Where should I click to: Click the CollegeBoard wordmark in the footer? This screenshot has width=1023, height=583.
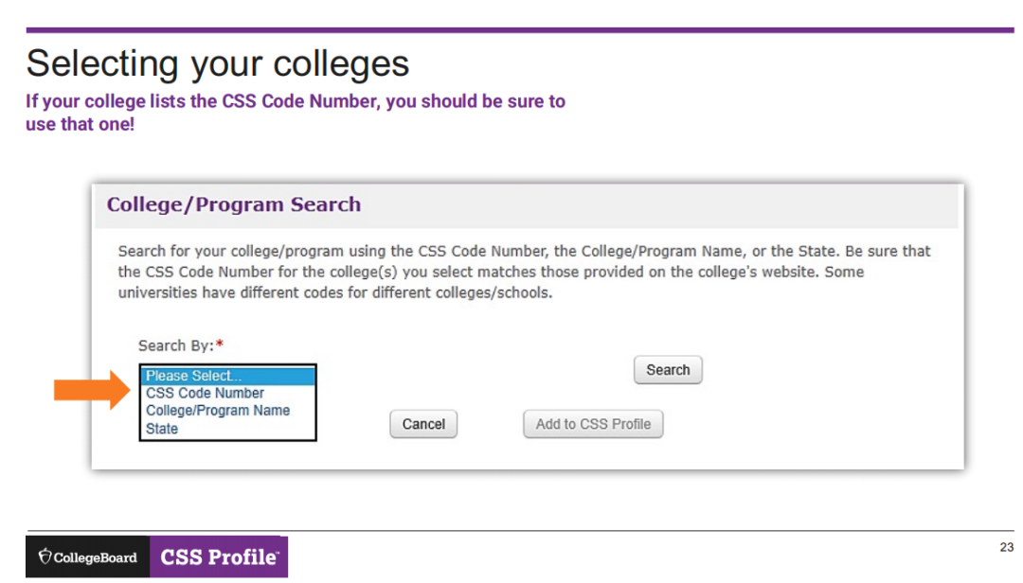point(95,558)
